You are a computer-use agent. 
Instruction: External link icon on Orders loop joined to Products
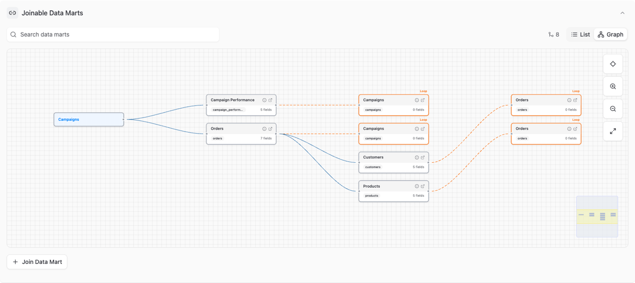(575, 129)
